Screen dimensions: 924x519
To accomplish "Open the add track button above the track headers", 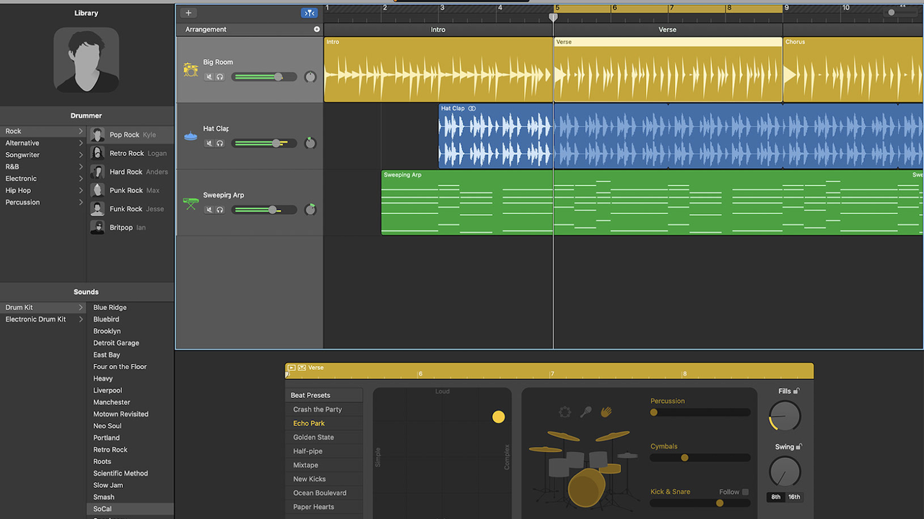I will (188, 12).
